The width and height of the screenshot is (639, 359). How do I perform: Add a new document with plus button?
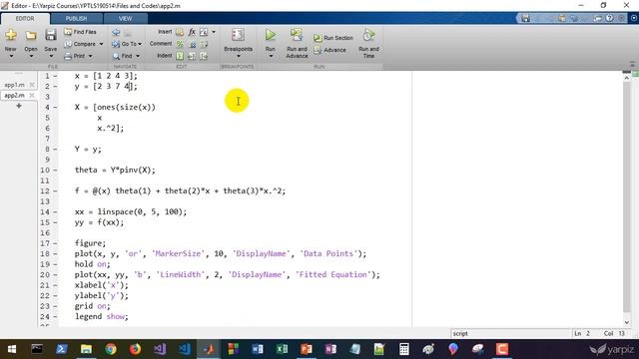click(19, 106)
